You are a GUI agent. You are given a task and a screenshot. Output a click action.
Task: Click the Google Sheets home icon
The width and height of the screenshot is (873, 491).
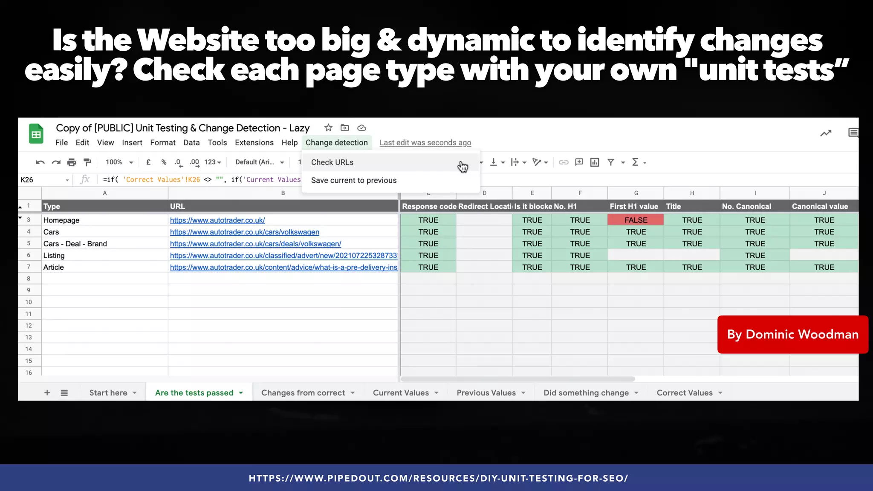36,134
